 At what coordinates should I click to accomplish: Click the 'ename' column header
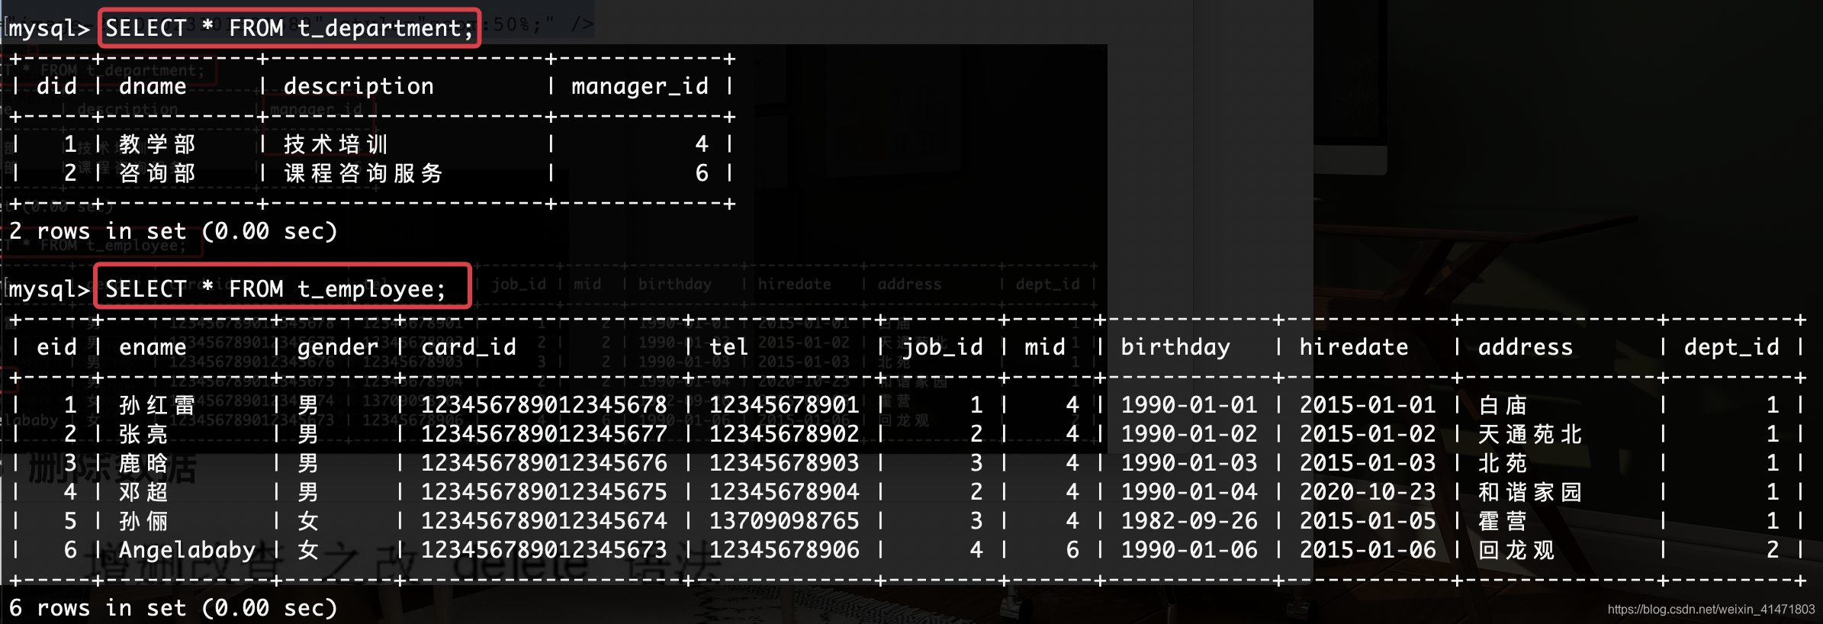pos(153,347)
